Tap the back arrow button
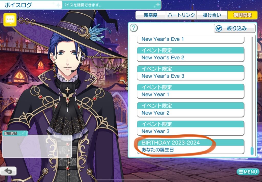262x182 pixels. 8,171
